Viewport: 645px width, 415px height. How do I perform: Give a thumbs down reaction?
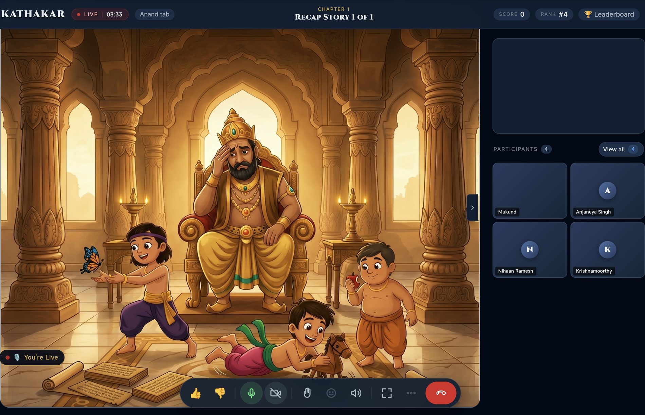[220, 393]
